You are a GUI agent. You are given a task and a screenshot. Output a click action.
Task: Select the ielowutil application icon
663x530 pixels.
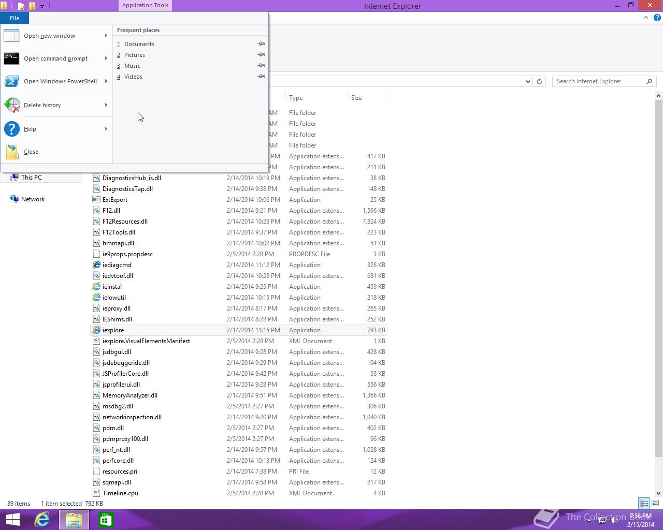(x=96, y=298)
